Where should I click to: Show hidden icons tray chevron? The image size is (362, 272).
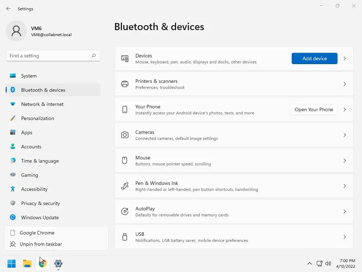(310, 263)
